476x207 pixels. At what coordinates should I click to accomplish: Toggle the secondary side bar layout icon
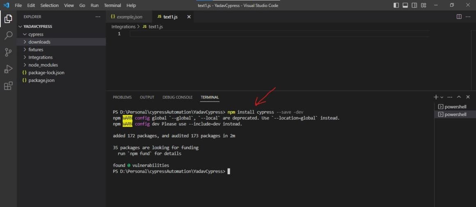point(414,5)
